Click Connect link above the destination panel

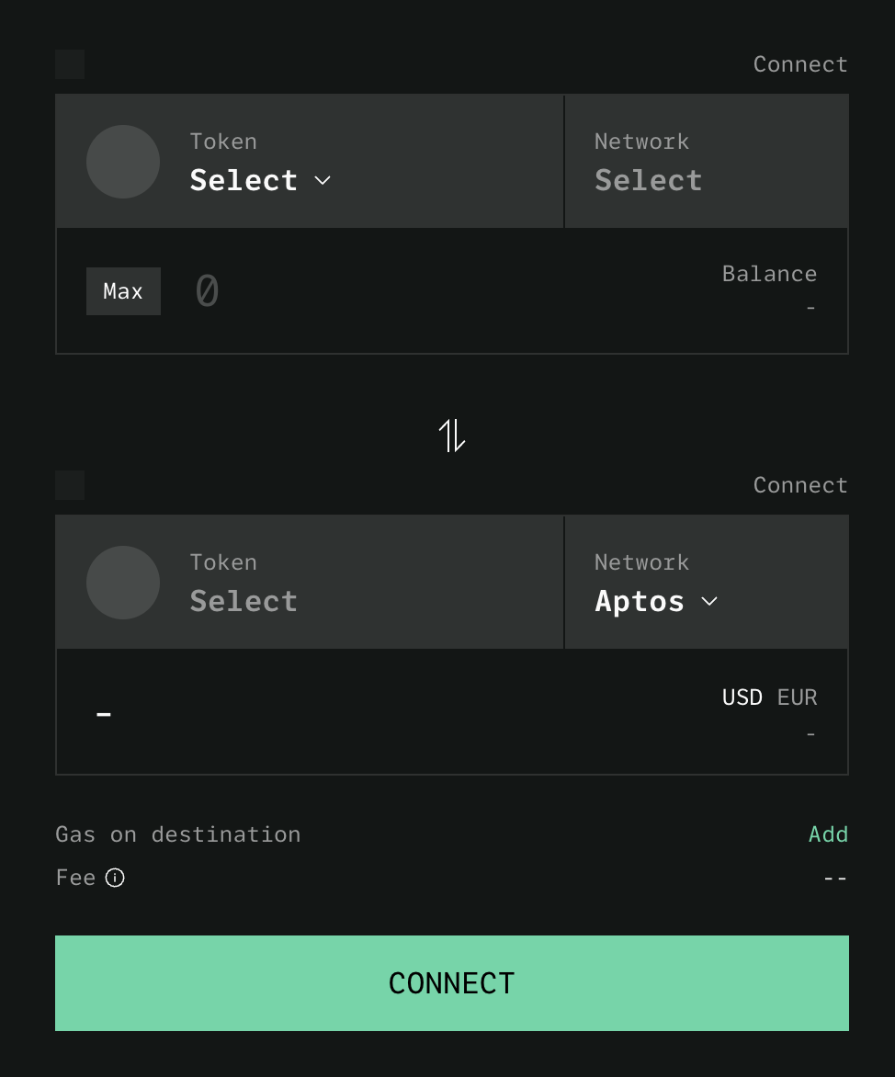pyautogui.click(x=799, y=485)
